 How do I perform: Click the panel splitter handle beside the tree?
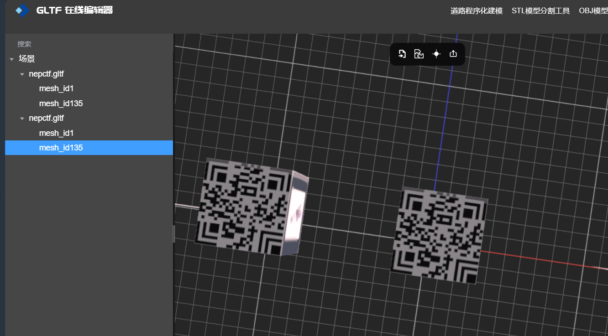(174, 233)
